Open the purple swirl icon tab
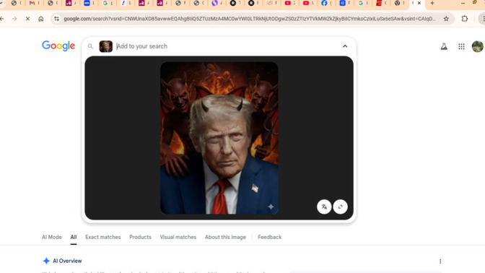This screenshot has height=273, width=485. pos(214,3)
